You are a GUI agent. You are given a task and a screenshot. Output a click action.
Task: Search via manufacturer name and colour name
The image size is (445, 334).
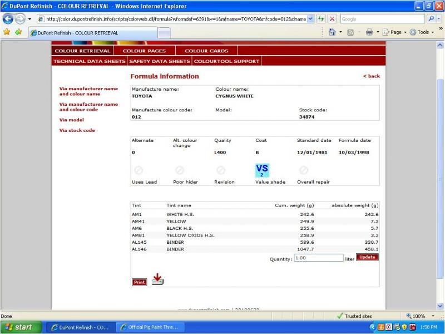(x=88, y=91)
